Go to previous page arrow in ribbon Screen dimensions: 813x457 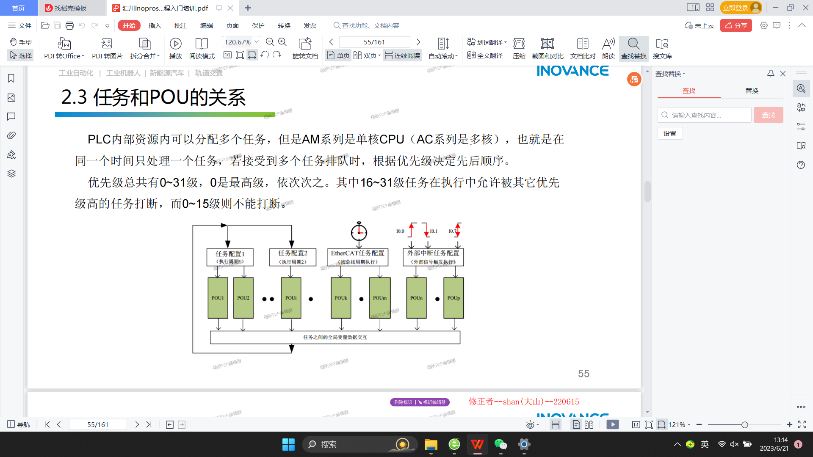pos(331,42)
